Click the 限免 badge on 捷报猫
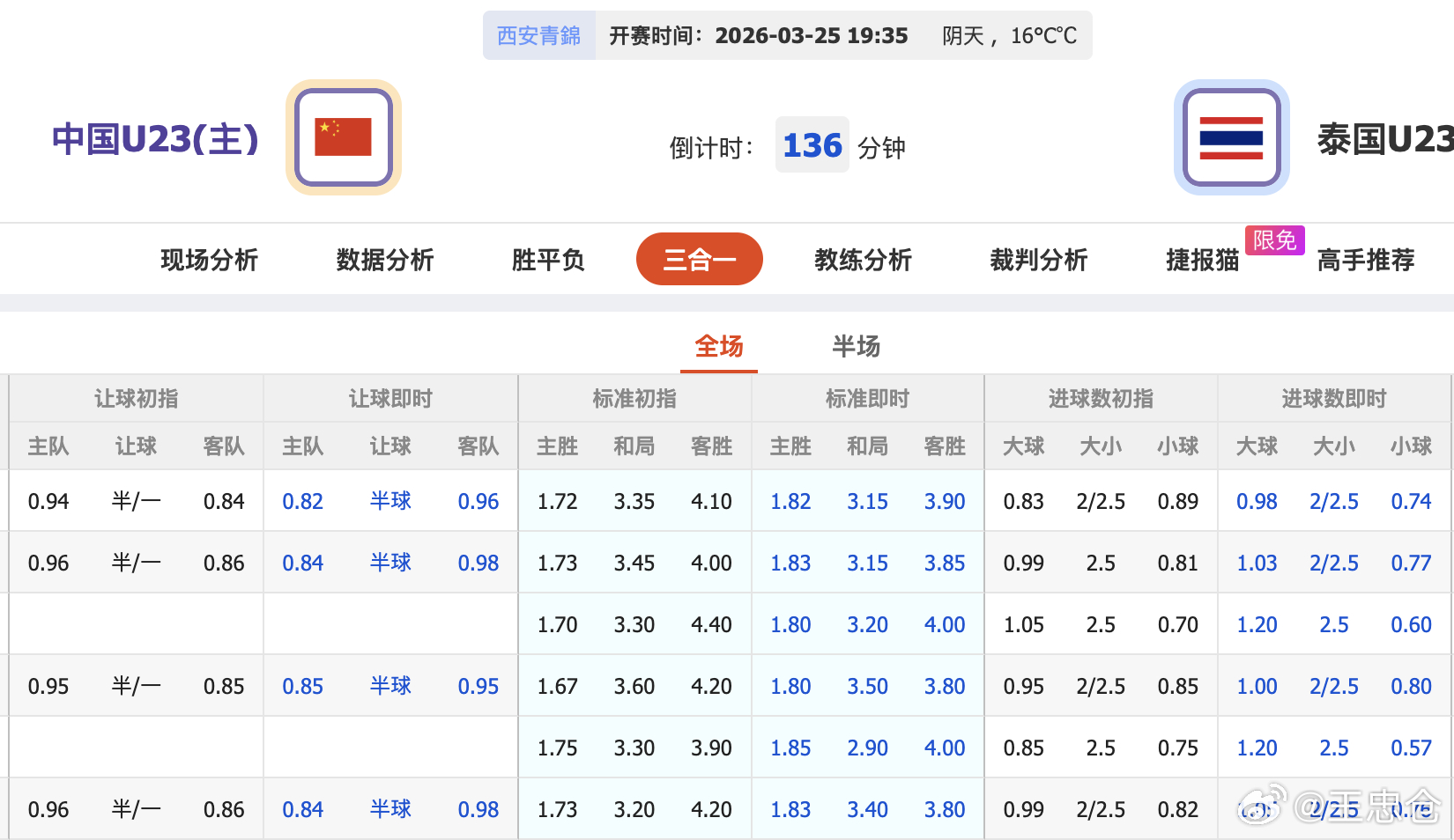This screenshot has width=1454, height=840. coord(1274,239)
